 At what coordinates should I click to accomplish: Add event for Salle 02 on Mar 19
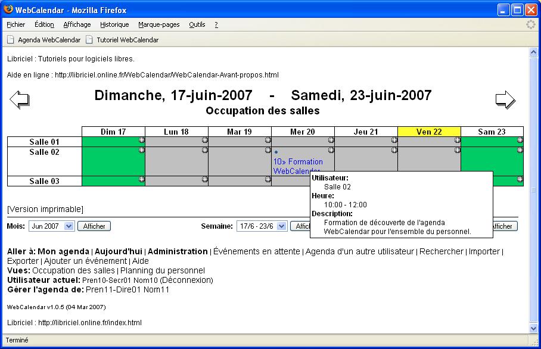point(268,150)
